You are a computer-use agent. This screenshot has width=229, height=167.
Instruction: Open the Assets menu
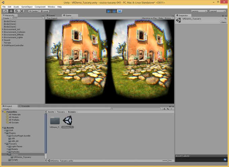(16, 7)
